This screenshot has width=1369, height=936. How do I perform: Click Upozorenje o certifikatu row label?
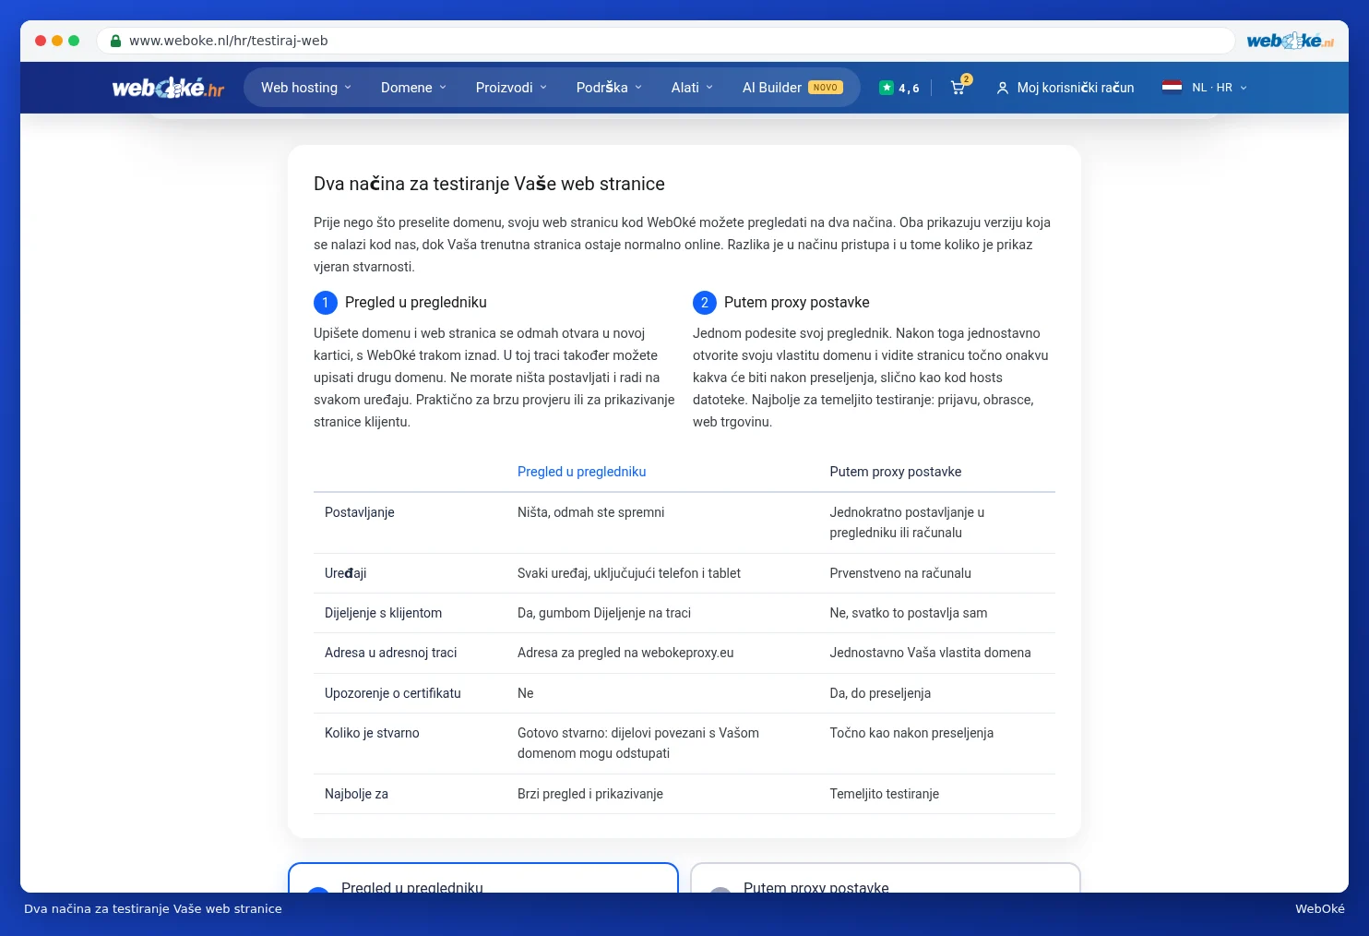click(x=392, y=693)
